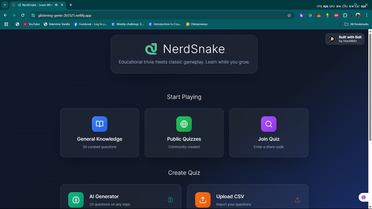Image resolution: width=372 pixels, height=209 pixels.
Task: Go forward in browser history
Action: 14,15
